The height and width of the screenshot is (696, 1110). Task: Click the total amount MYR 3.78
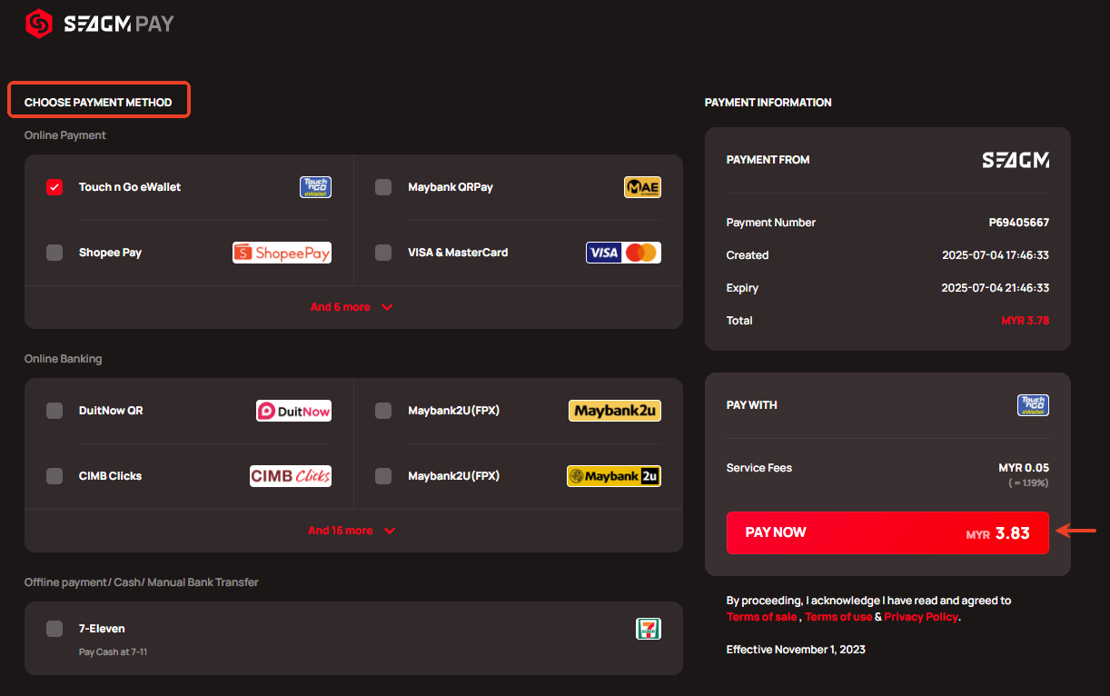pos(1025,321)
